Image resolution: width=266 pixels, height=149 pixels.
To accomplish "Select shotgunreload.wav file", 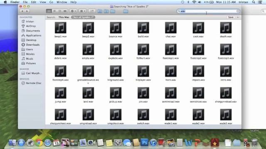I will (x=226, y=93).
